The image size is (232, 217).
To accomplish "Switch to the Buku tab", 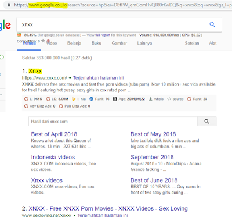I will (96, 43).
